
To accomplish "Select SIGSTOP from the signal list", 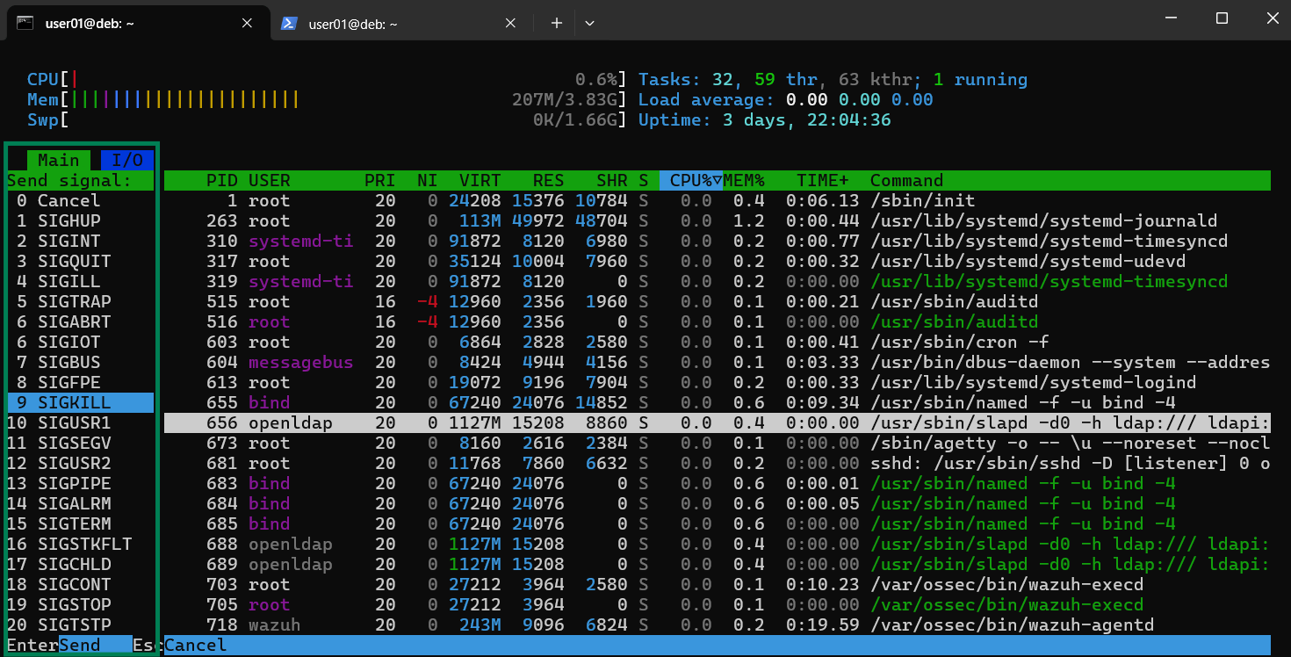I will (74, 604).
